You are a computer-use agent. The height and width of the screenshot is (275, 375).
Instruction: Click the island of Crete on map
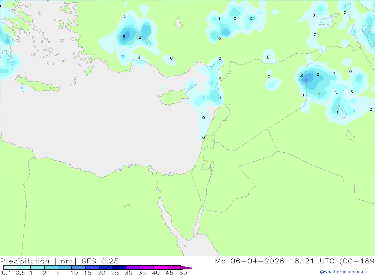[x=37, y=84]
